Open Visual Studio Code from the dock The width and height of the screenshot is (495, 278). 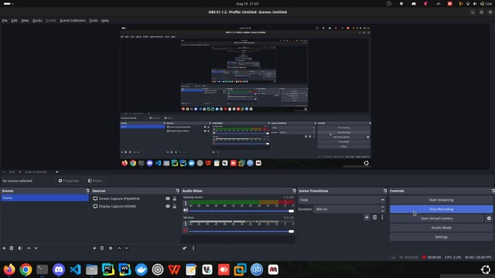pos(75,270)
